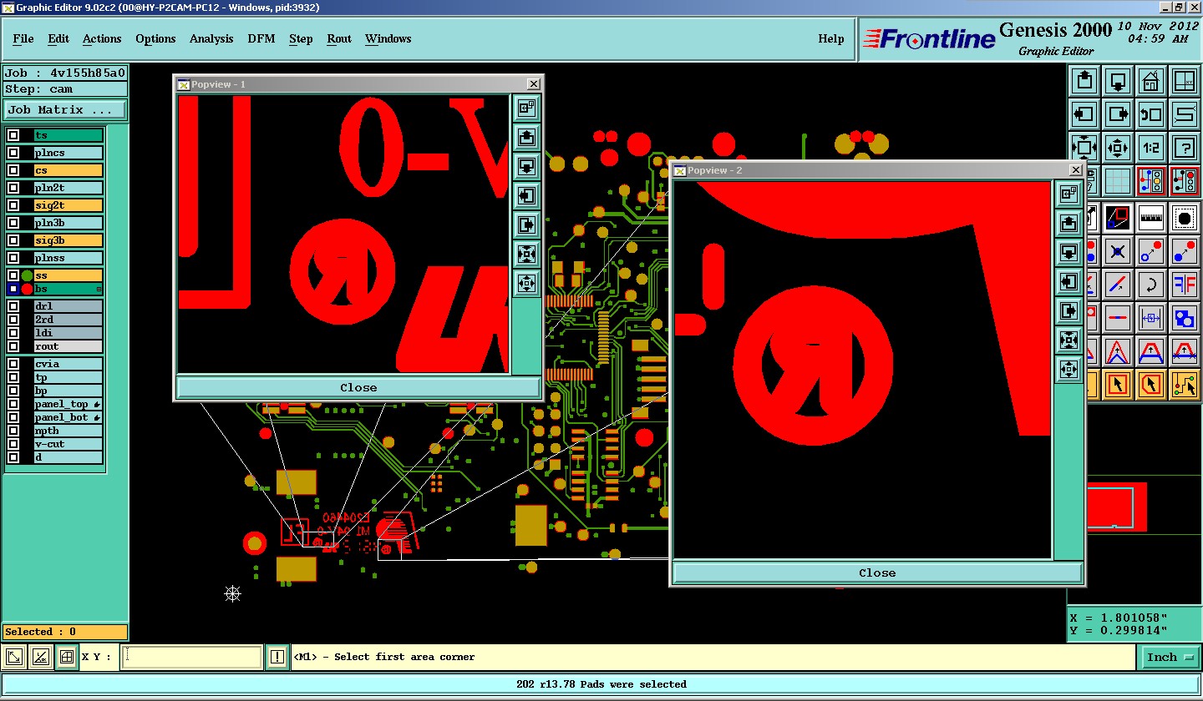Select the panel_top layer row

tap(68, 404)
